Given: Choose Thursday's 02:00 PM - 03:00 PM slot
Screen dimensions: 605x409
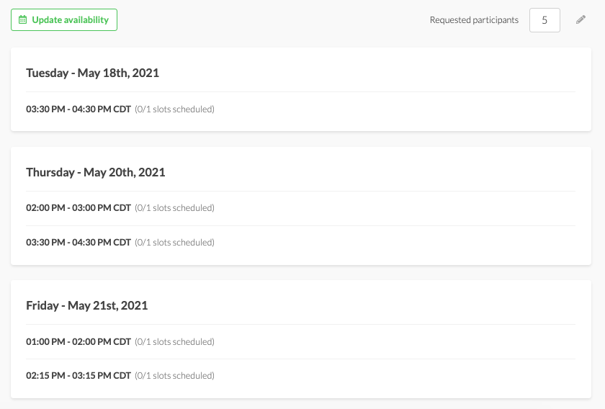Looking at the screenshot, I should click(x=79, y=208).
